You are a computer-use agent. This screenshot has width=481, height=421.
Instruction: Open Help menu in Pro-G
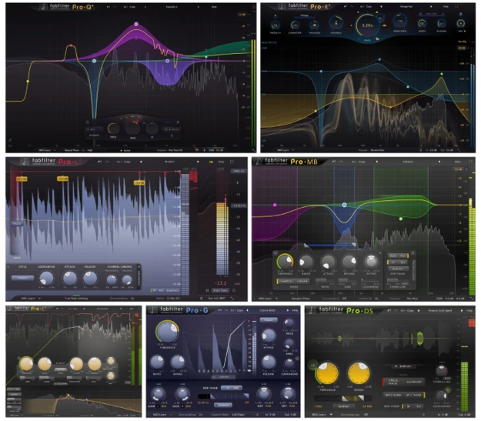pyautogui.click(x=295, y=310)
